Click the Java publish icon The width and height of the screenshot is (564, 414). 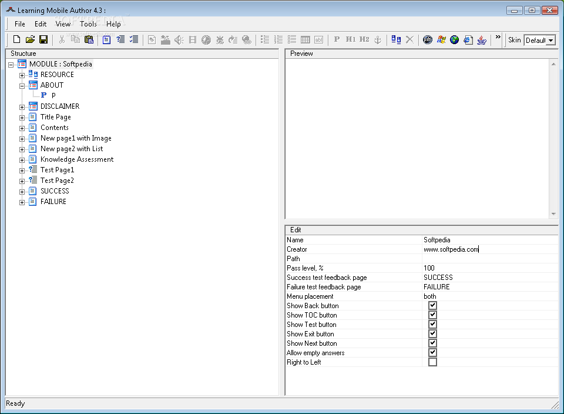[482, 39]
